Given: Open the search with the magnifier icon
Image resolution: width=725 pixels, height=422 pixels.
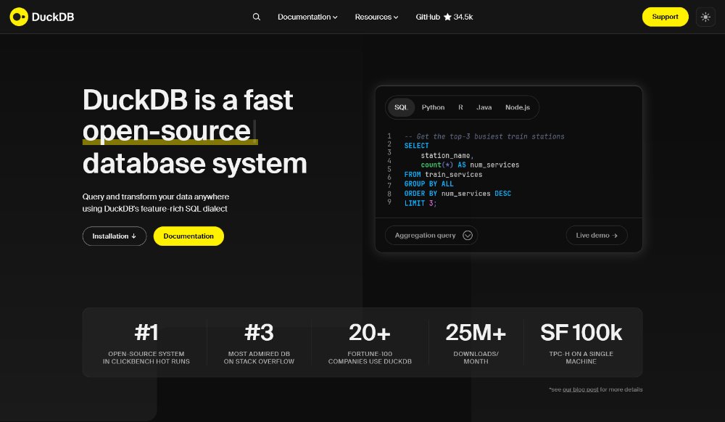Looking at the screenshot, I should click(256, 16).
